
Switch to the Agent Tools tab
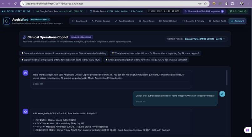146,21
